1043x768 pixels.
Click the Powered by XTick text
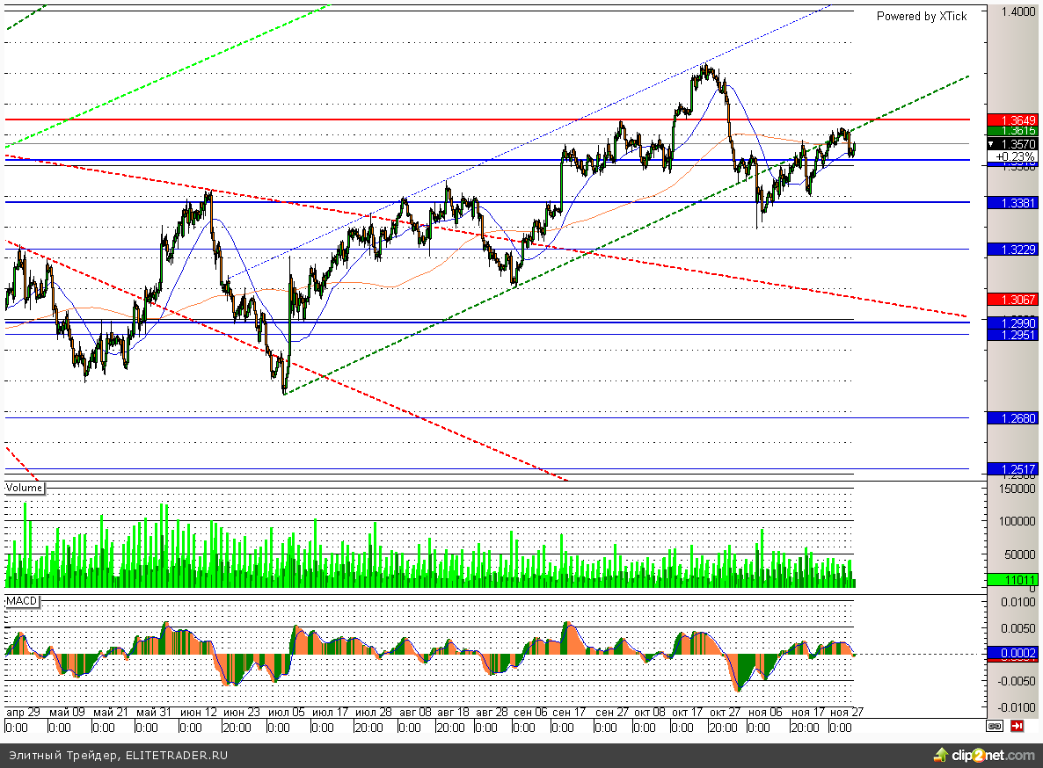pyautogui.click(x=921, y=17)
